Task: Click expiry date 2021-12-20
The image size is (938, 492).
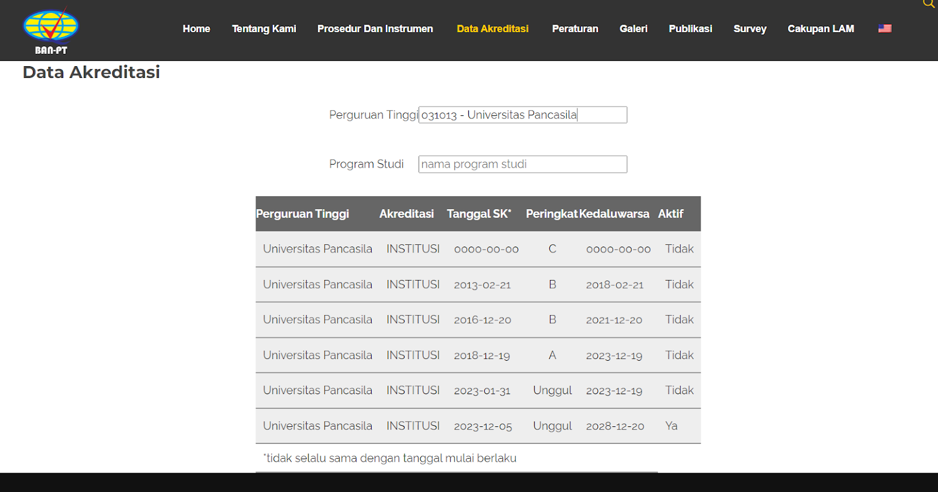Action: 614,320
